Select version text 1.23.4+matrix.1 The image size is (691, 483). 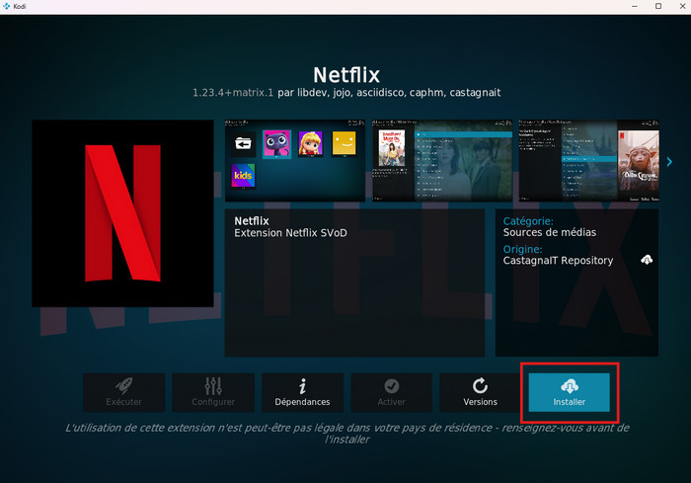point(233,93)
